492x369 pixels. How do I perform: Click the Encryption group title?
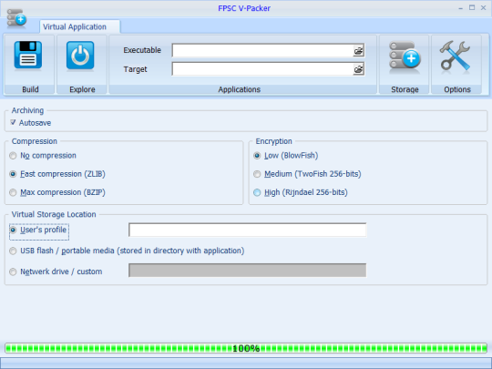point(273,141)
